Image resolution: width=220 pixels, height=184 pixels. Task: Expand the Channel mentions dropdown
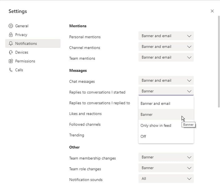coord(166,47)
